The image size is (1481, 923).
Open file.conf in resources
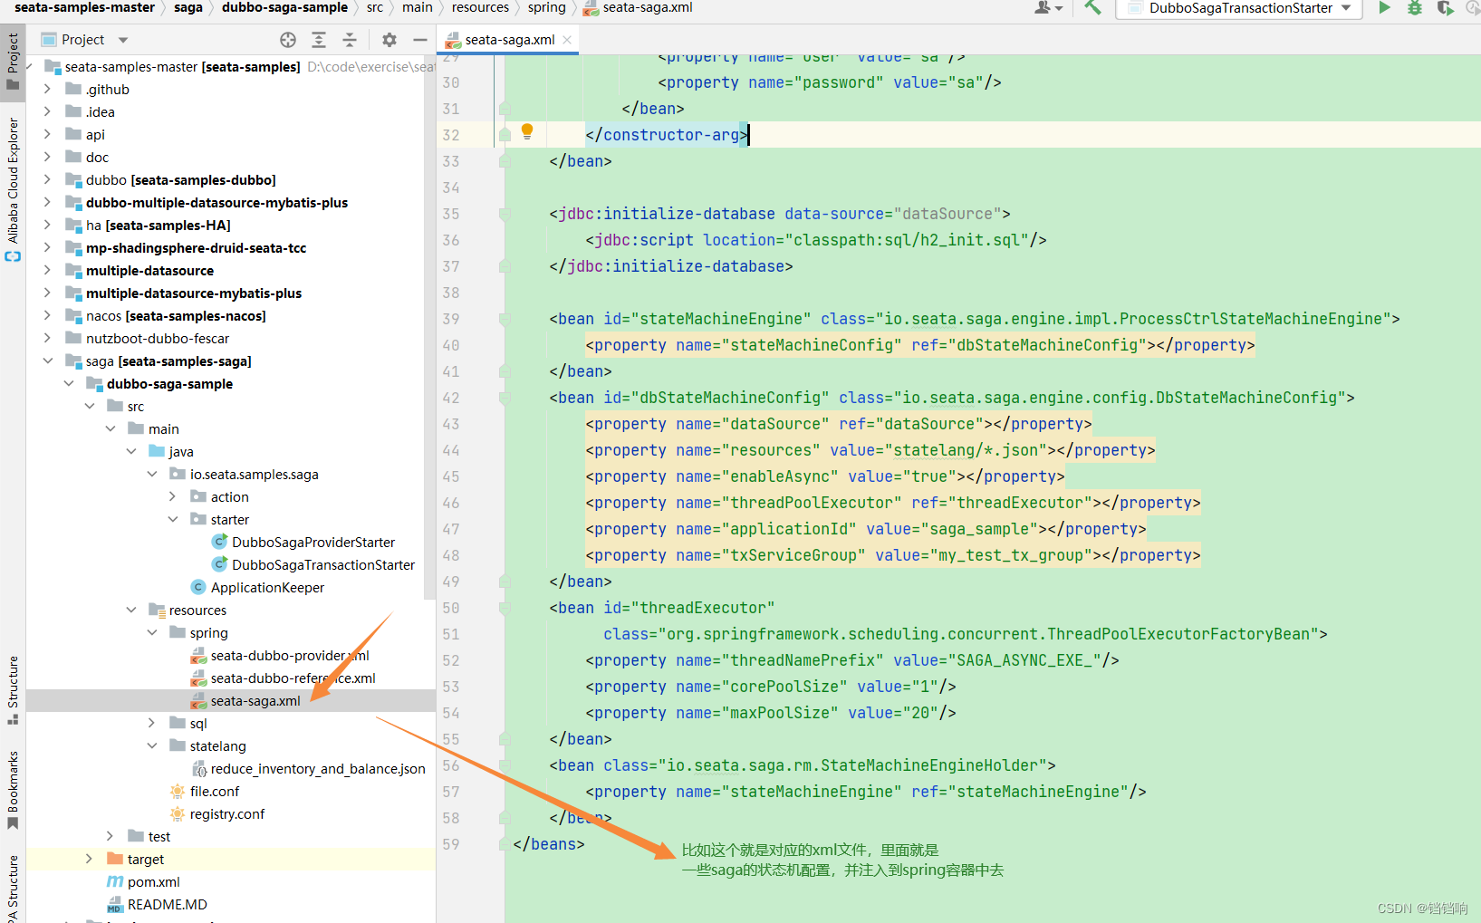click(x=215, y=792)
